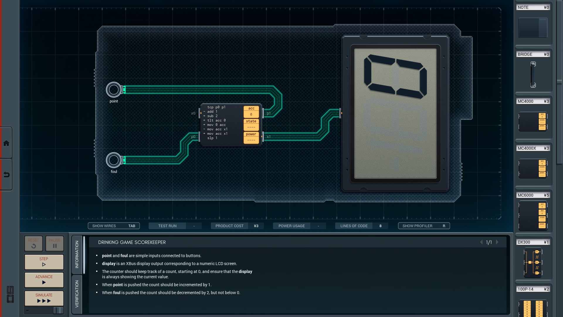The image size is (563, 317).
Task: Click the back arrow icon
Action: pyautogui.click(x=6, y=175)
